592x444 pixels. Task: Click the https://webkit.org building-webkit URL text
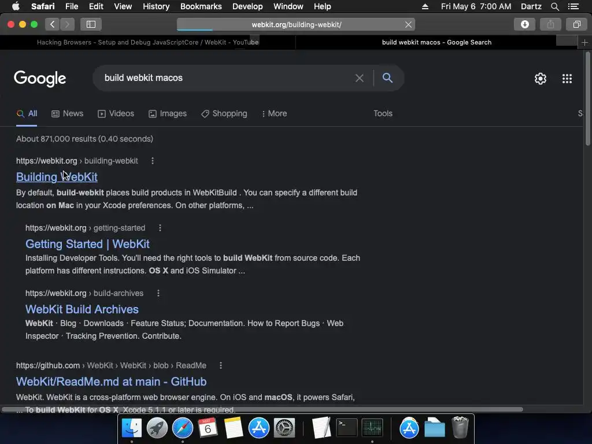pyautogui.click(x=77, y=161)
